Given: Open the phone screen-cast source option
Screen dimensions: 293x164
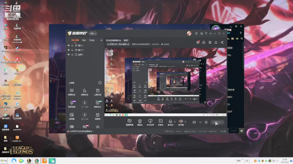Looking at the screenshot, I should (150, 122).
